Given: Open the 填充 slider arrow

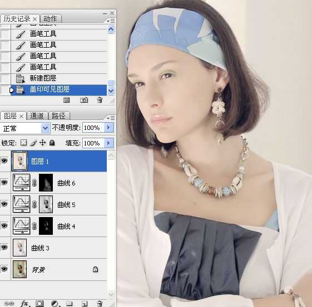Looking at the screenshot, I should [x=108, y=143].
